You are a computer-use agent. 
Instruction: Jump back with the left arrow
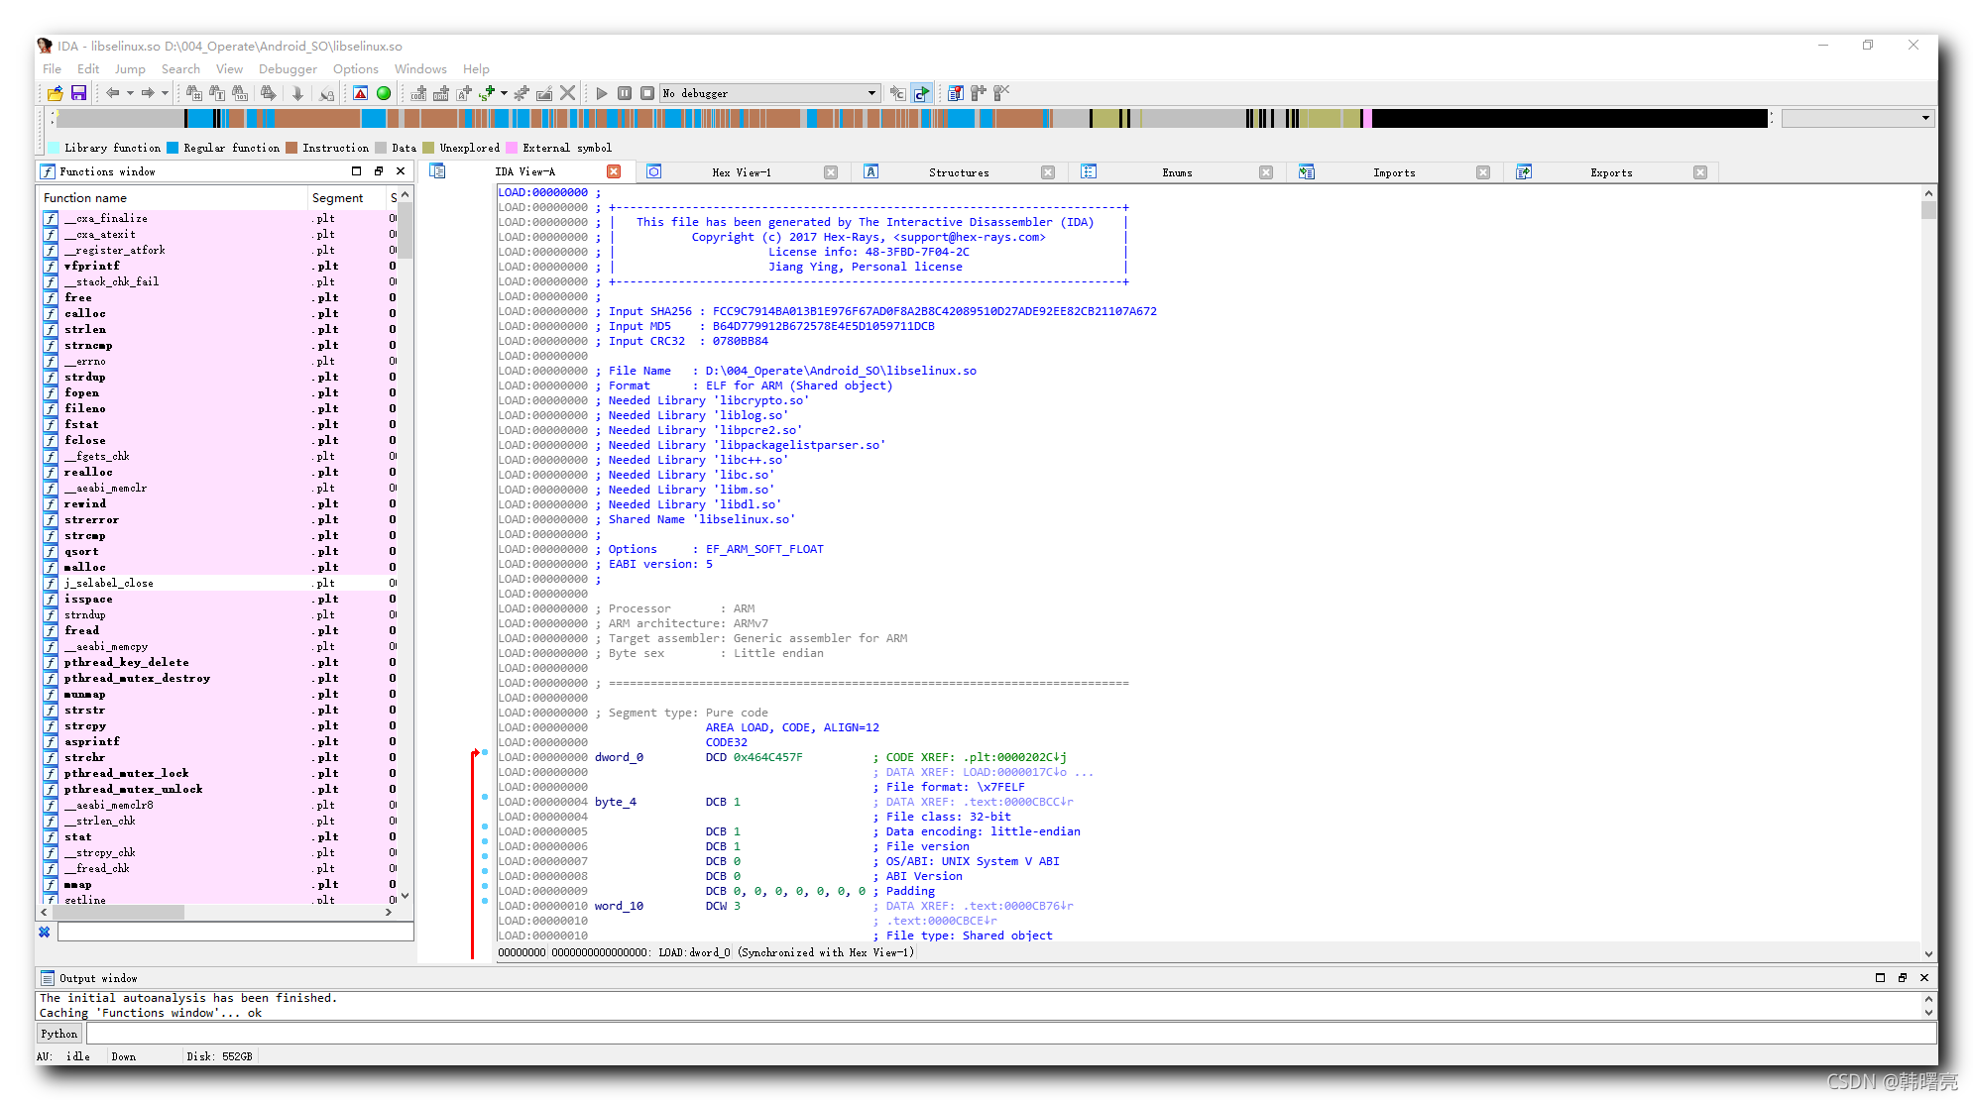113,93
